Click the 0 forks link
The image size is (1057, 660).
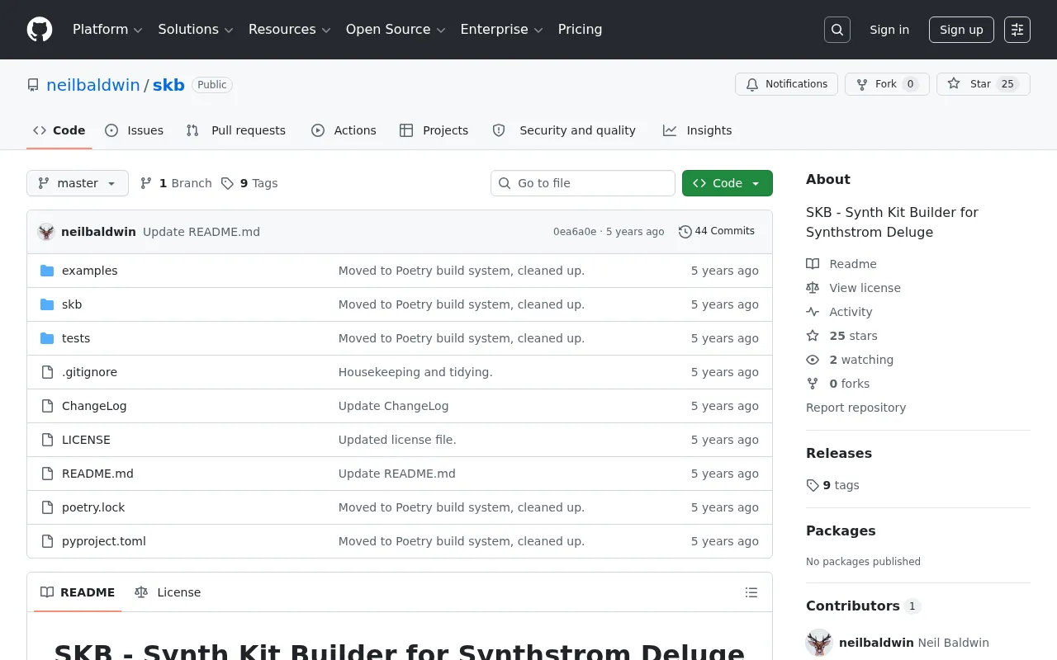coord(838,384)
